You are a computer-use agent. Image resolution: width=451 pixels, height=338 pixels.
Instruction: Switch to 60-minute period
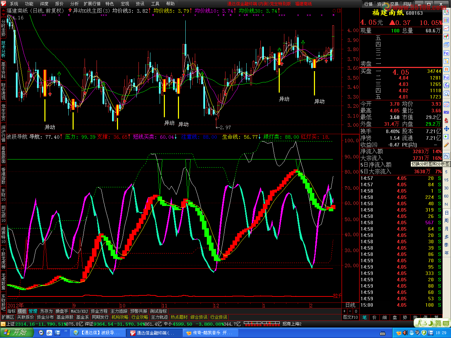[x=446, y=196]
